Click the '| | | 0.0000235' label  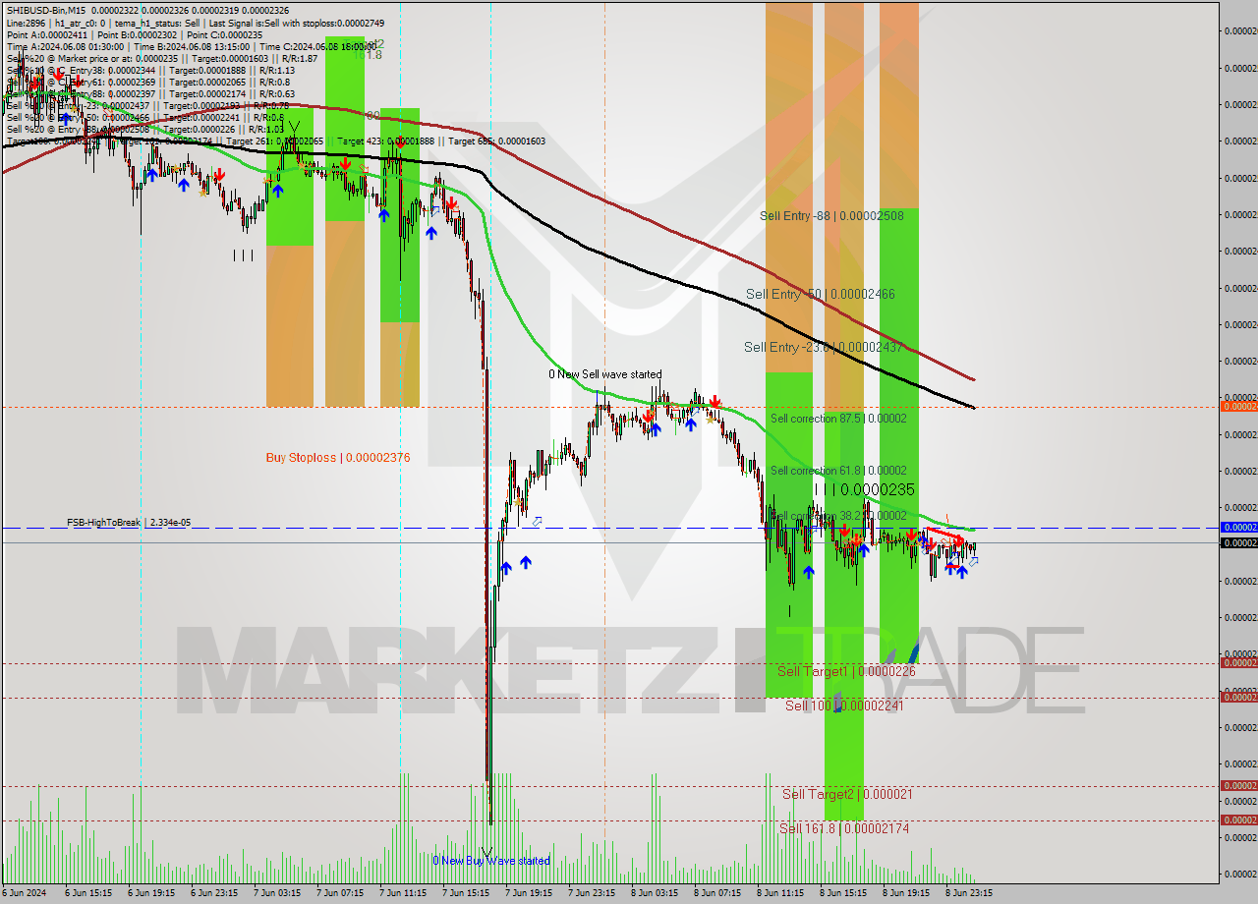pyautogui.click(x=865, y=489)
